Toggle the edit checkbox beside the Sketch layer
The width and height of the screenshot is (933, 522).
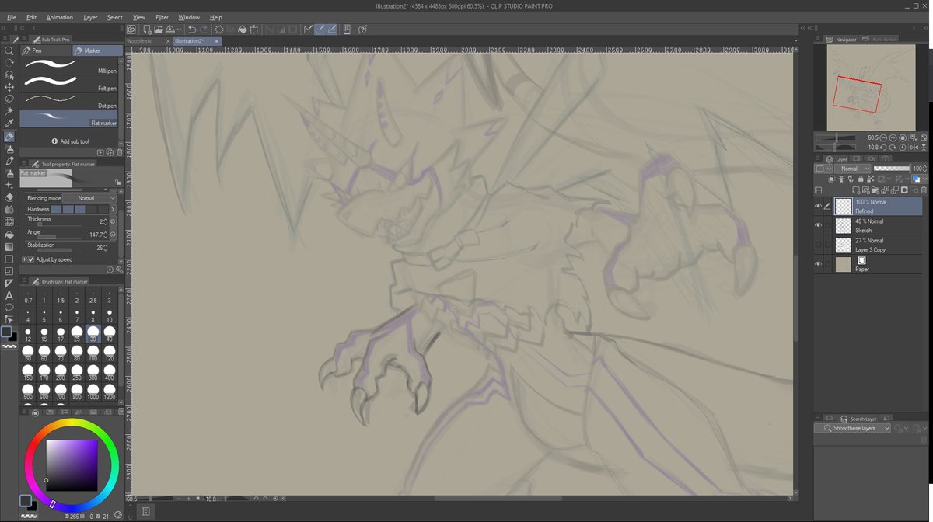tap(828, 225)
